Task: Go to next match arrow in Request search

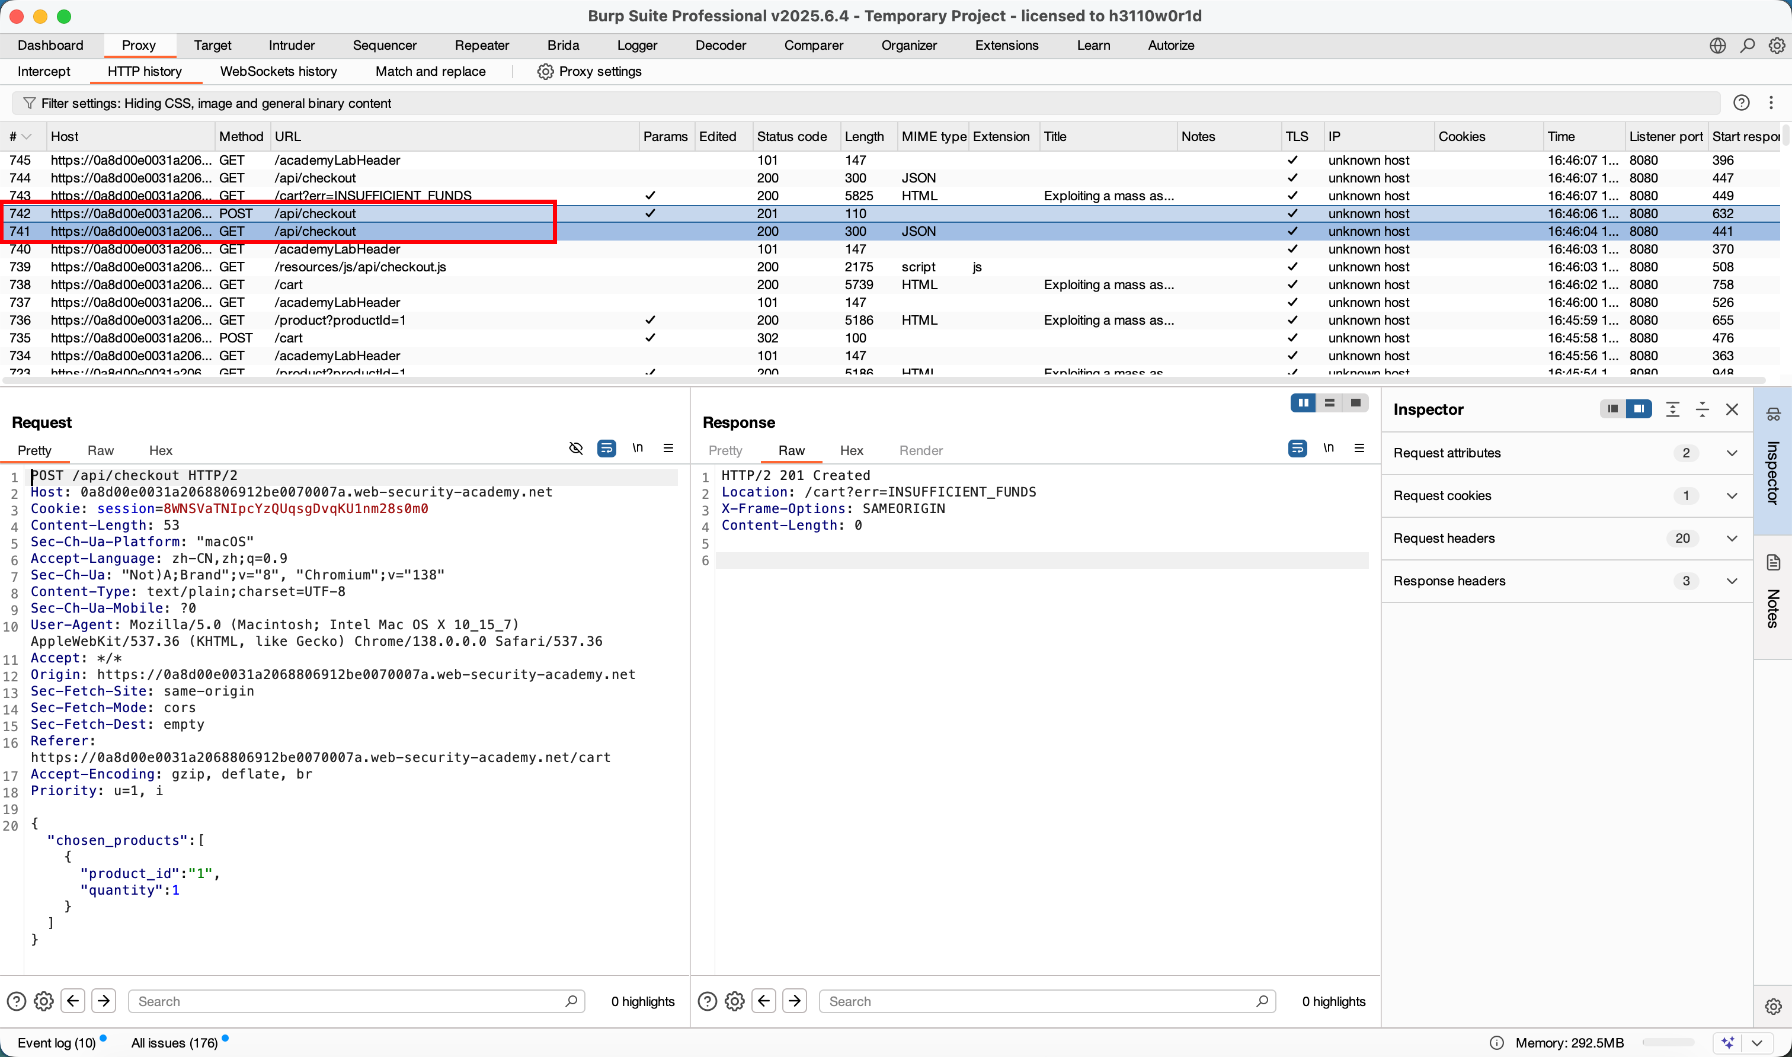Action: [x=104, y=1001]
